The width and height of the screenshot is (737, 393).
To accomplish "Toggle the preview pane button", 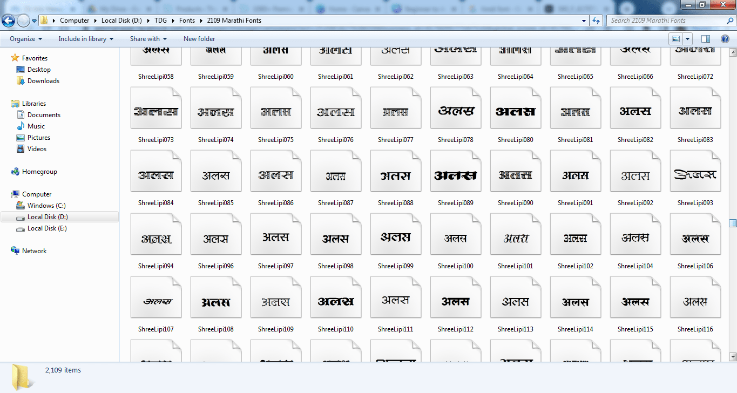I will tap(706, 39).
